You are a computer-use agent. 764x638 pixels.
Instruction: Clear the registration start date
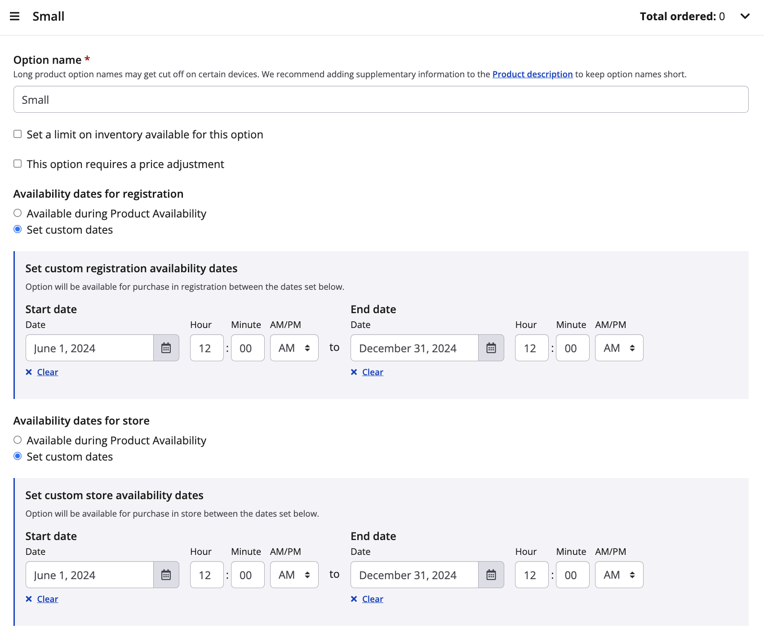click(47, 372)
